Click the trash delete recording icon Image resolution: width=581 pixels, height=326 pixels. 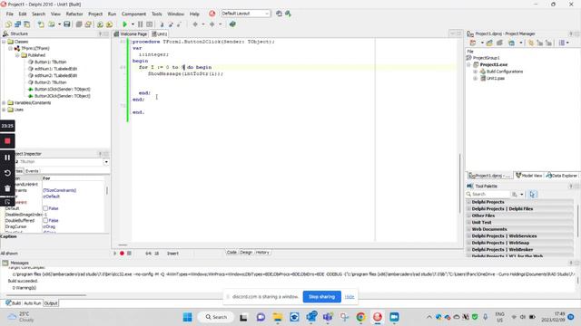pos(7,188)
